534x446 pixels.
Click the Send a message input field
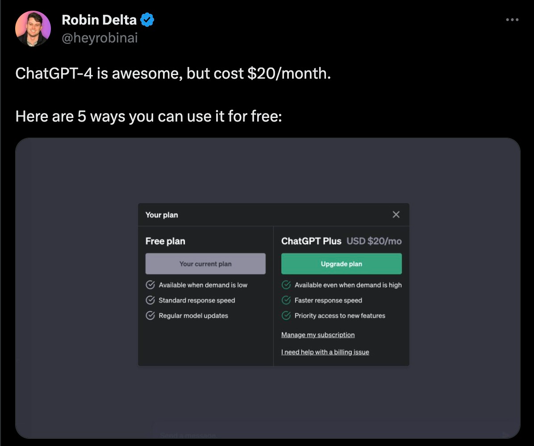click(x=313, y=434)
